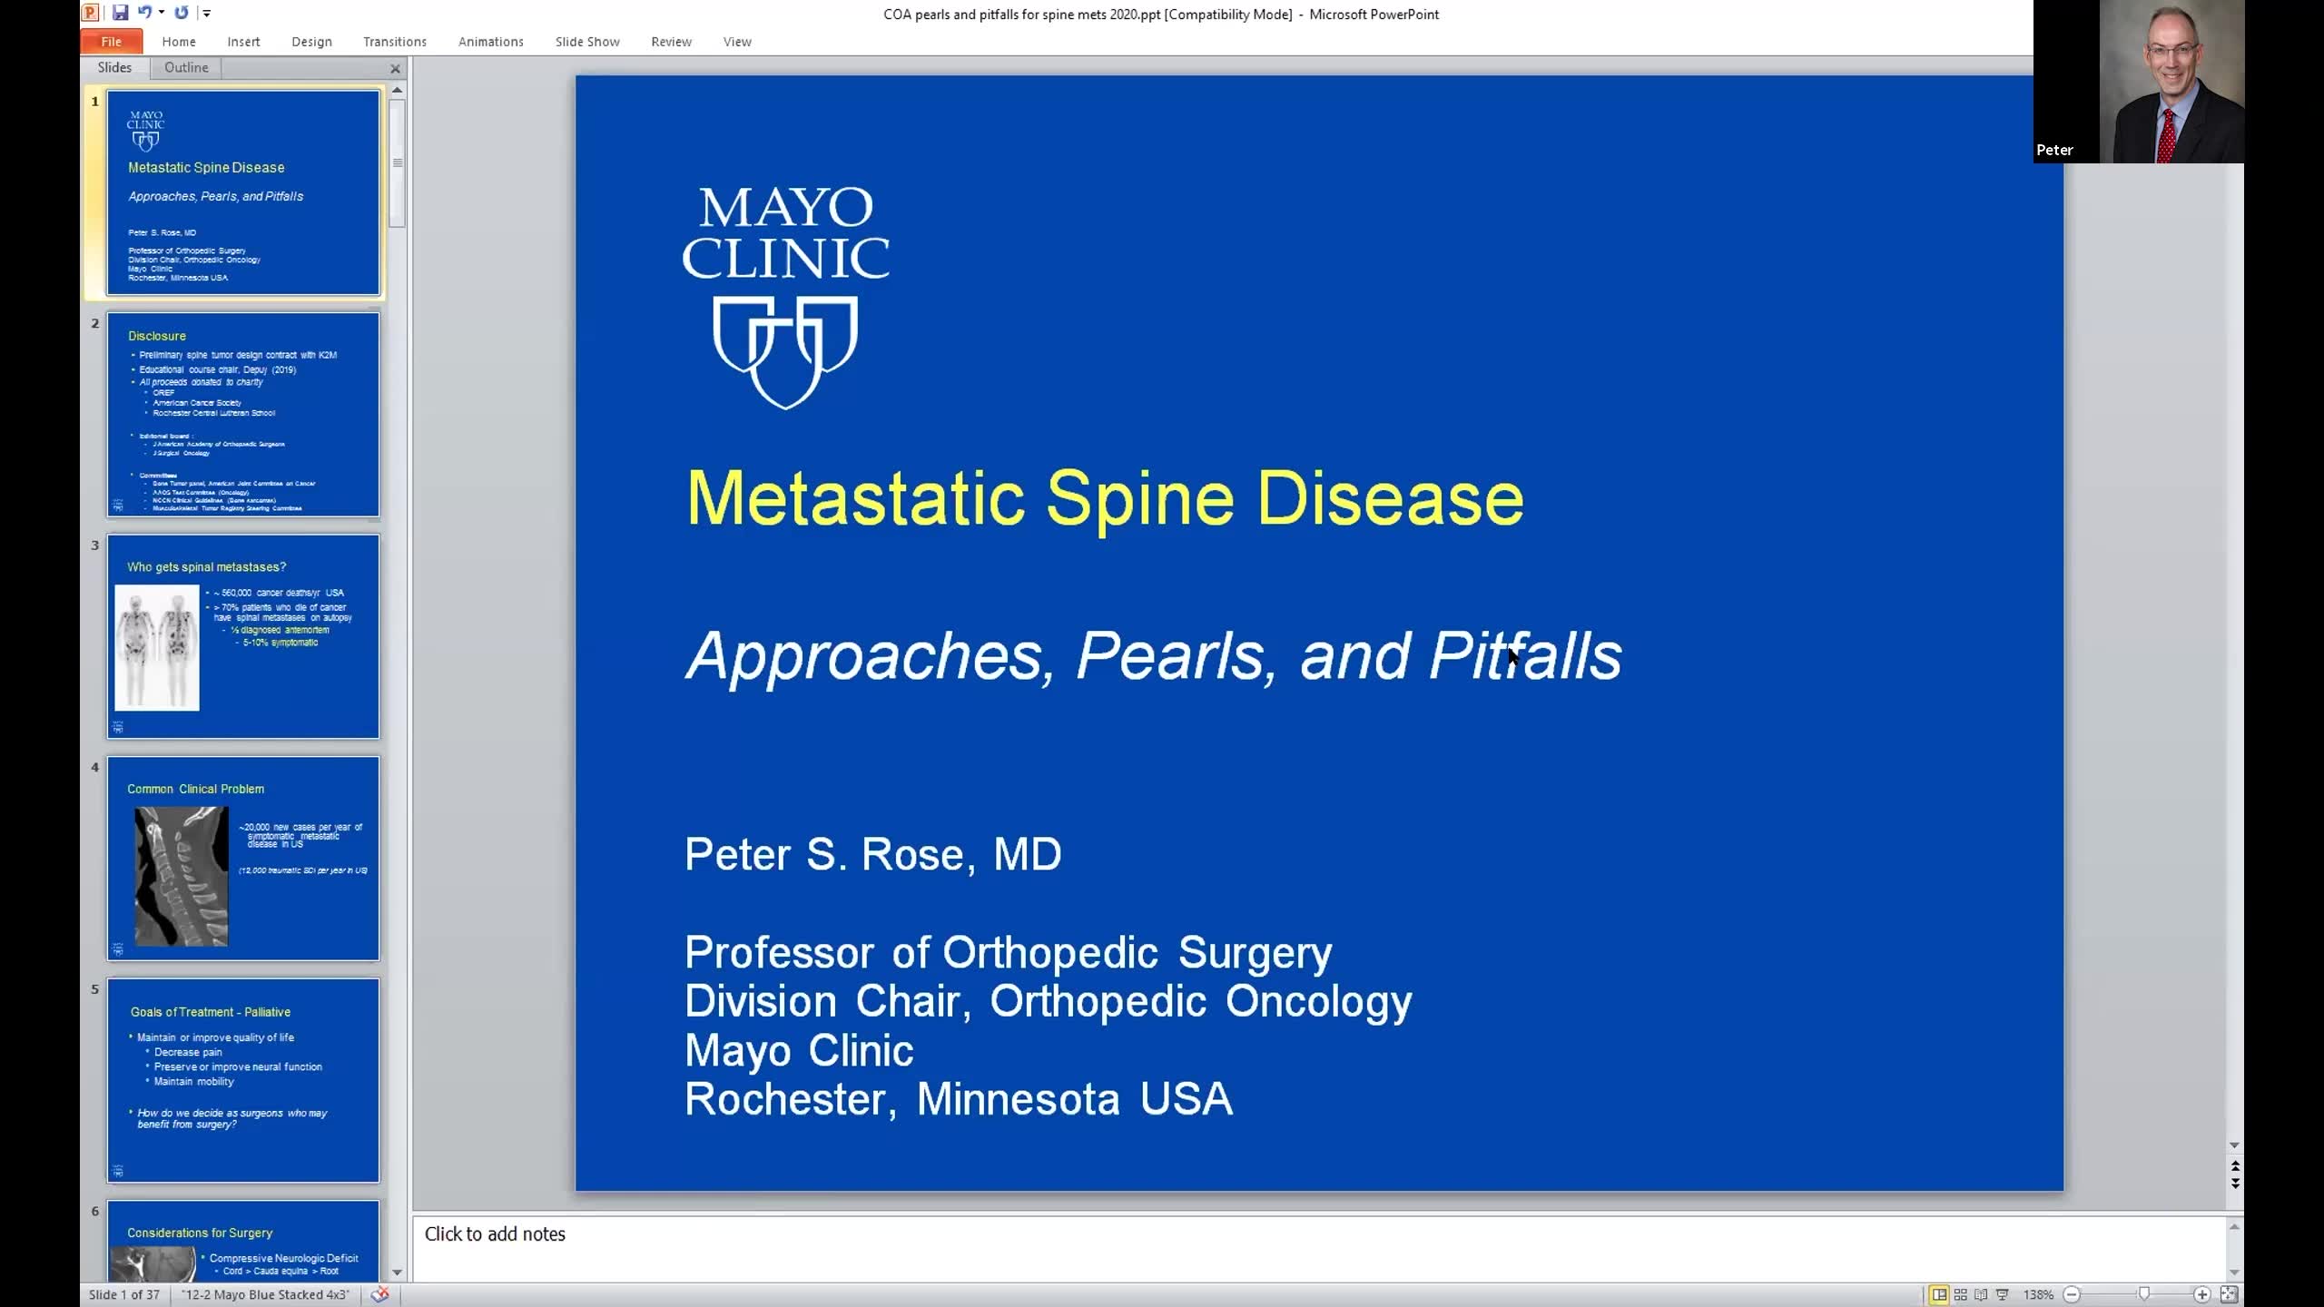Click the Undo arrow icon

(144, 13)
